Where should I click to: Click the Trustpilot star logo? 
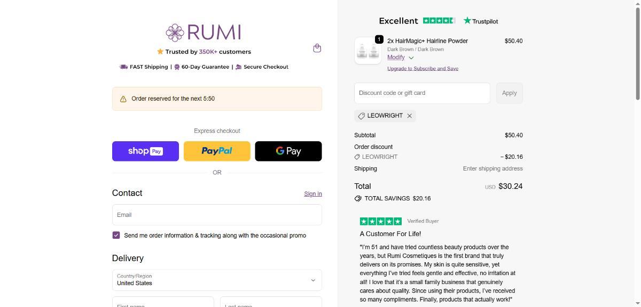point(467,21)
